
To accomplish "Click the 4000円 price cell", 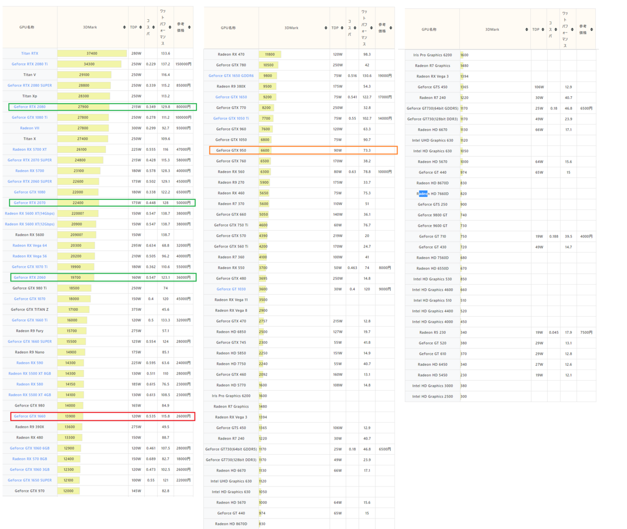I will click(586, 237).
